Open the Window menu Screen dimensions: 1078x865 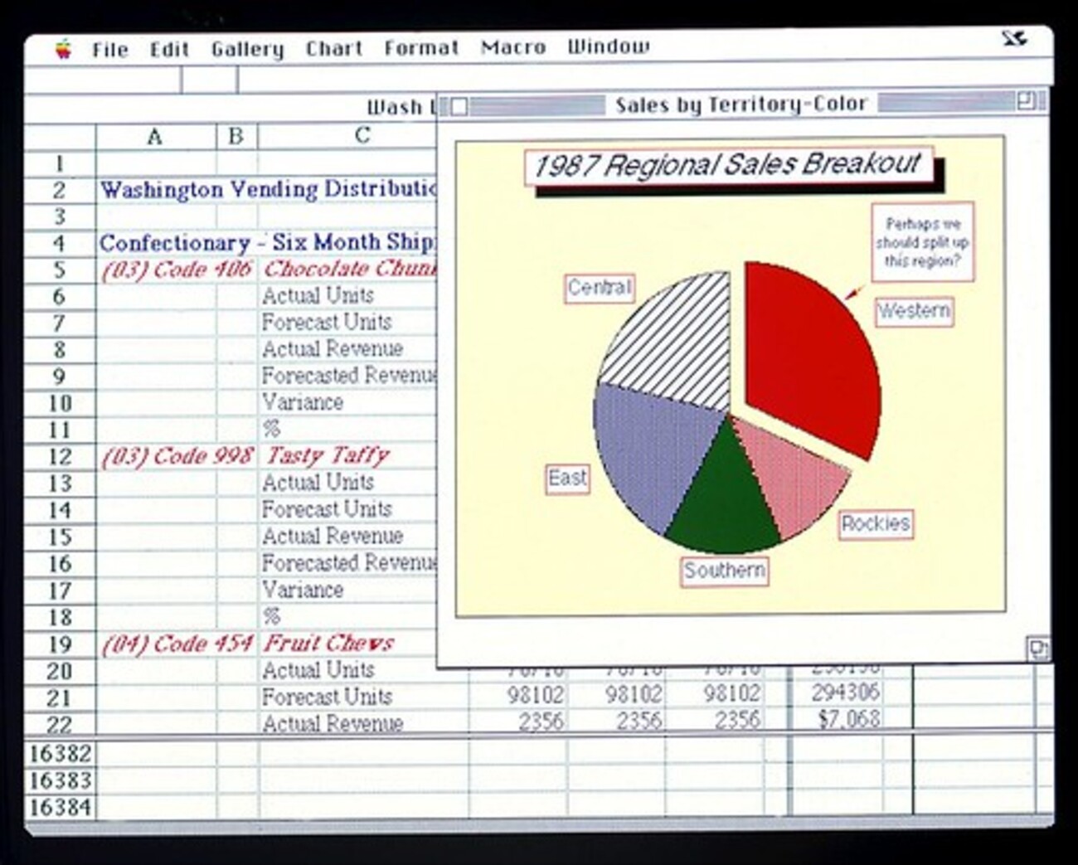[x=609, y=46]
